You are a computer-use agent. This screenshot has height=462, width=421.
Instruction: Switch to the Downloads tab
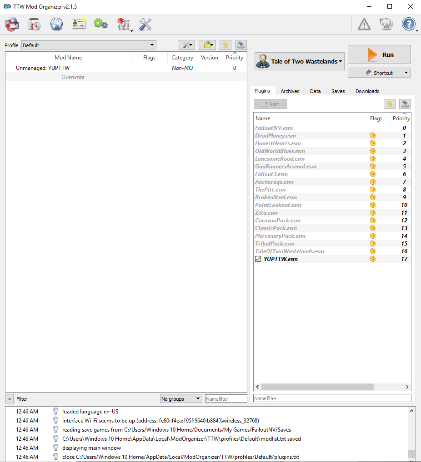coord(367,91)
